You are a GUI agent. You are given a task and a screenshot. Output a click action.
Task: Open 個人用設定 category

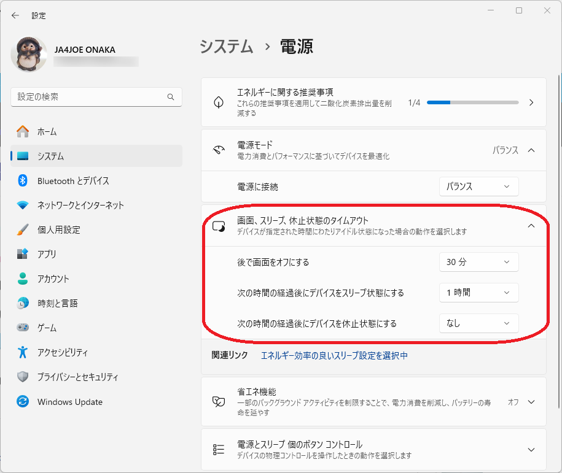tap(96, 229)
